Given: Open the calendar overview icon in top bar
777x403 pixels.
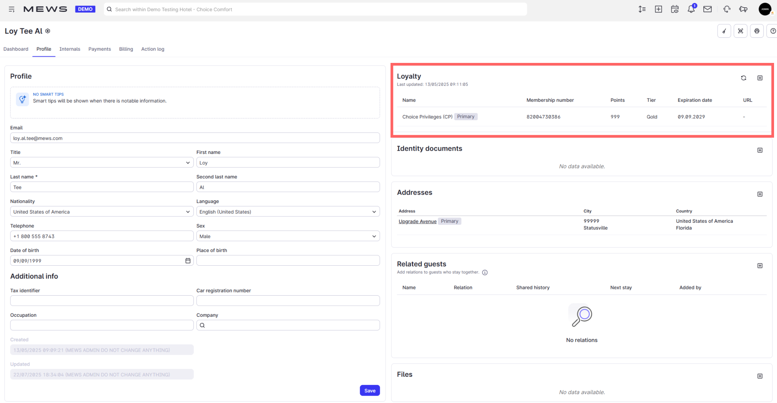Looking at the screenshot, I should pyautogui.click(x=675, y=9).
